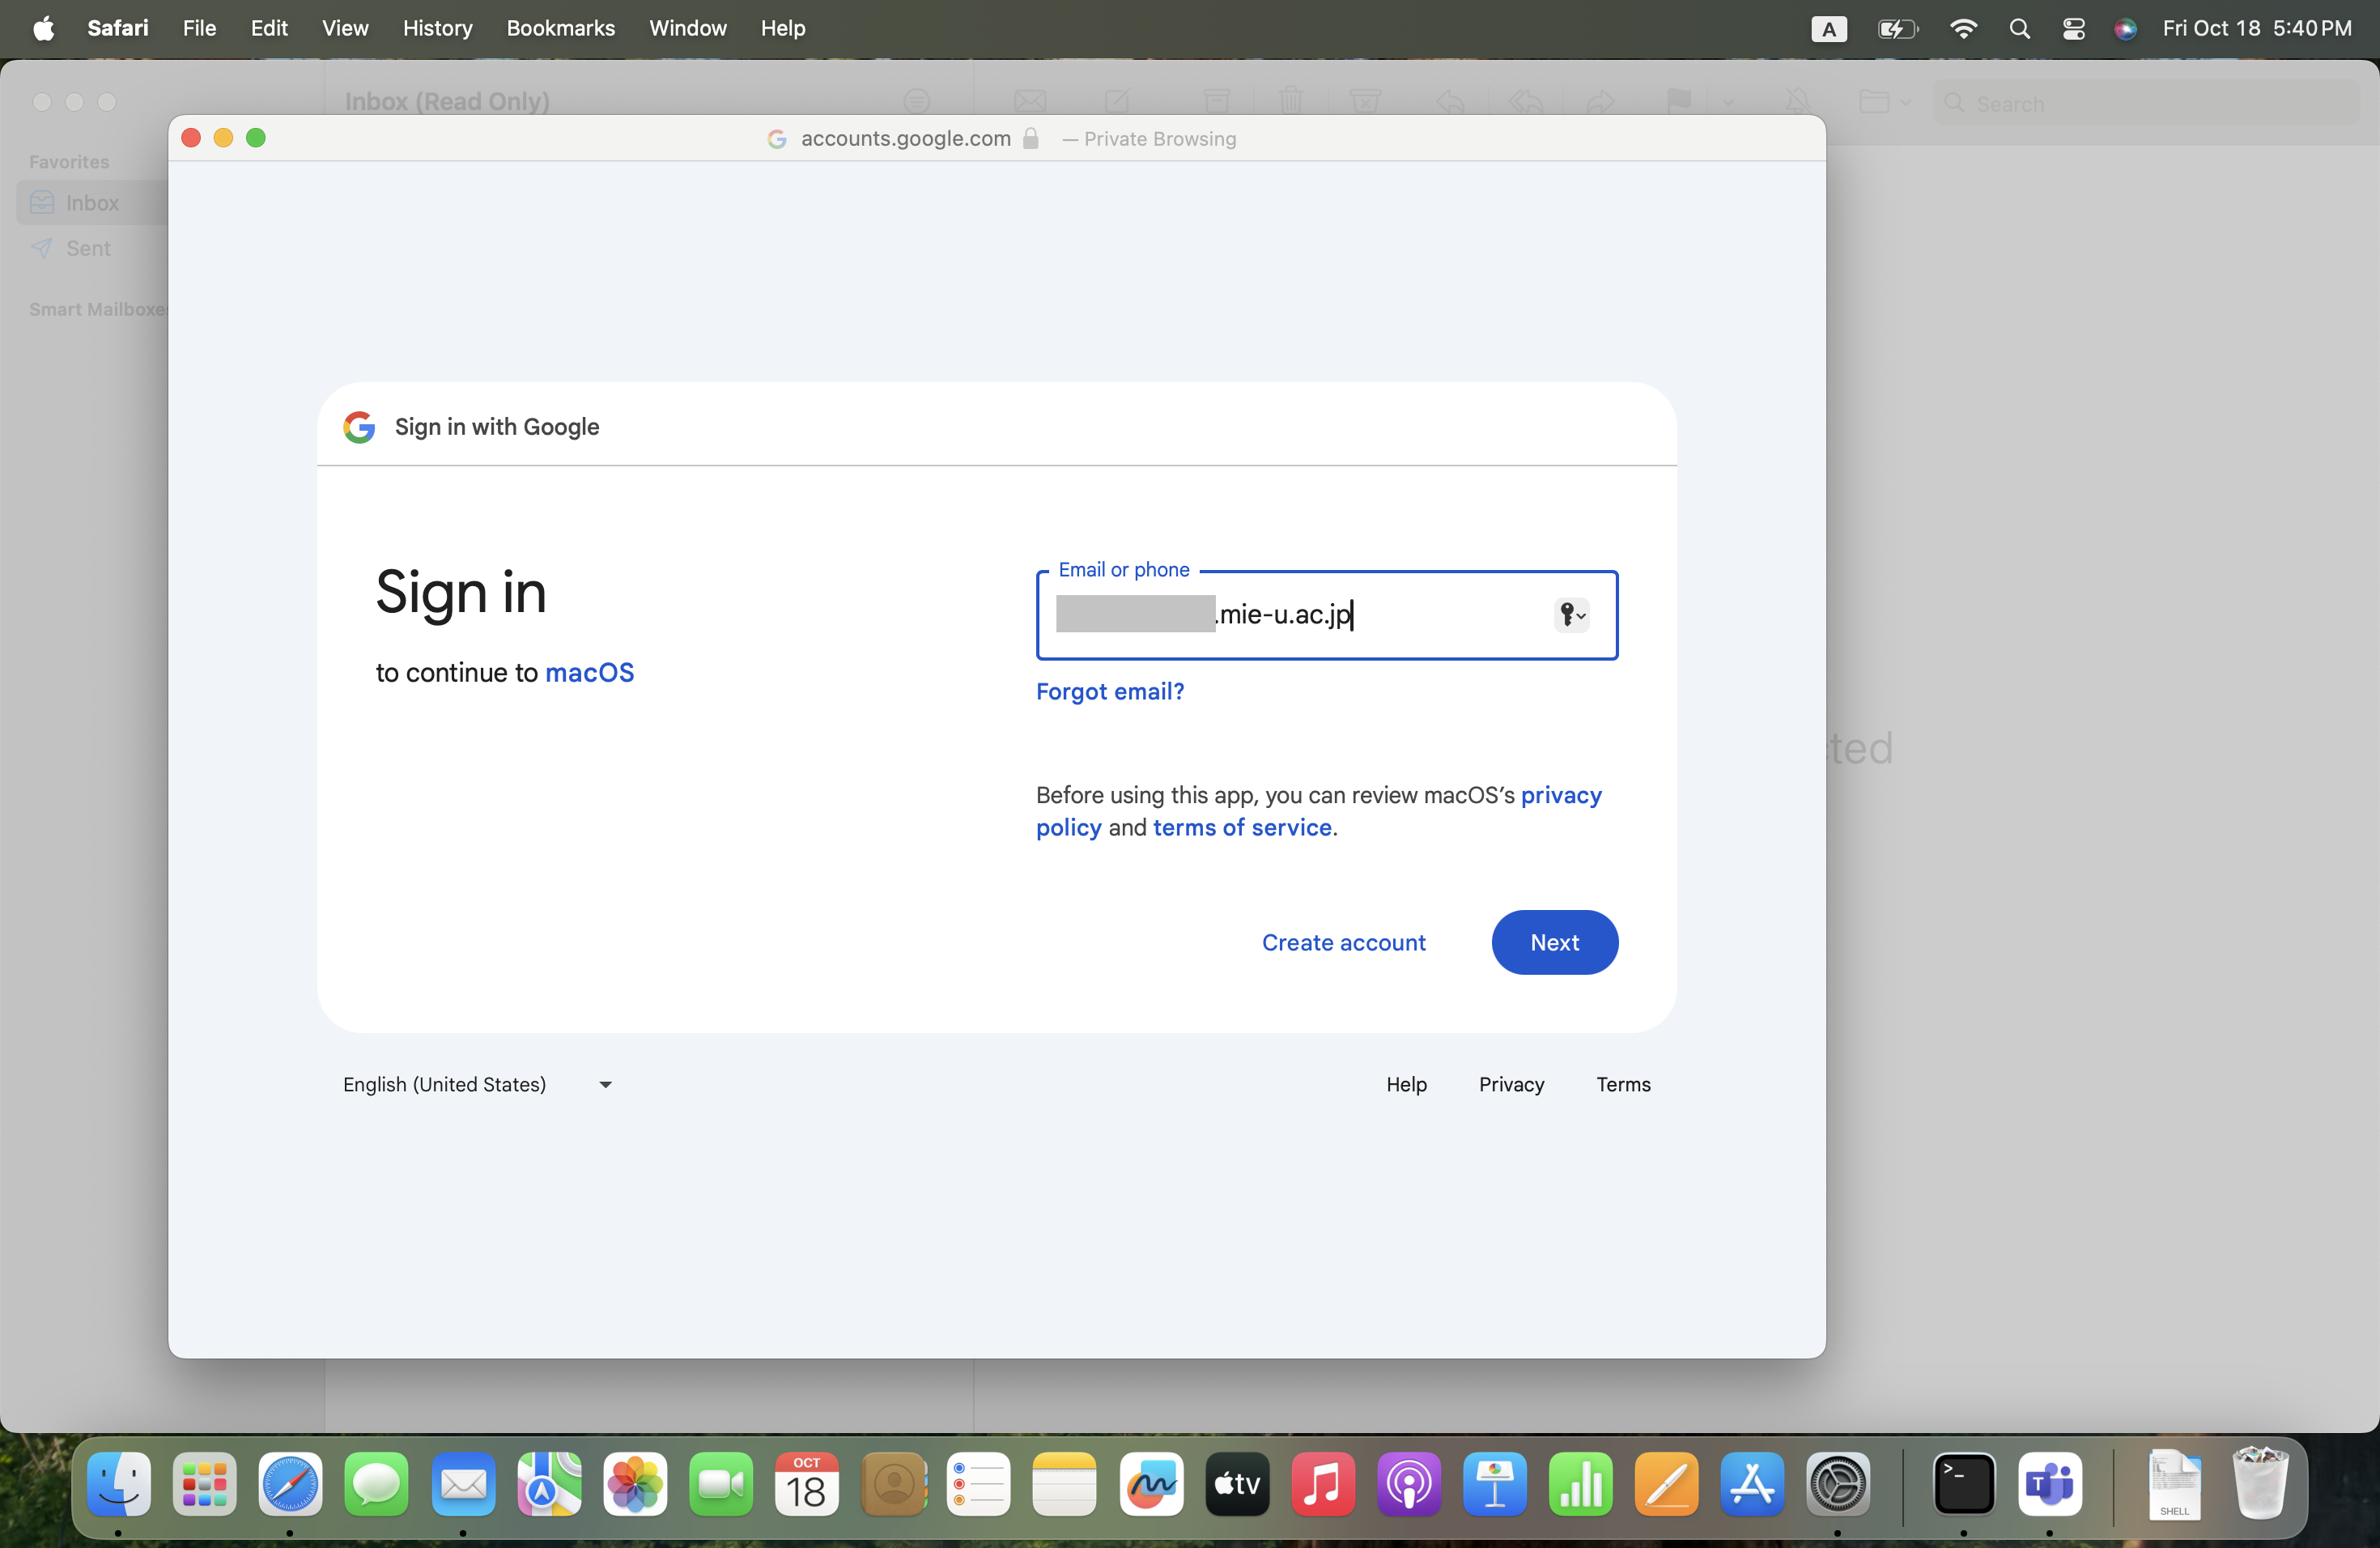This screenshot has height=1548, width=2380.
Task: Open Calendar showing Oct 18 in Dock
Action: coord(807,1483)
